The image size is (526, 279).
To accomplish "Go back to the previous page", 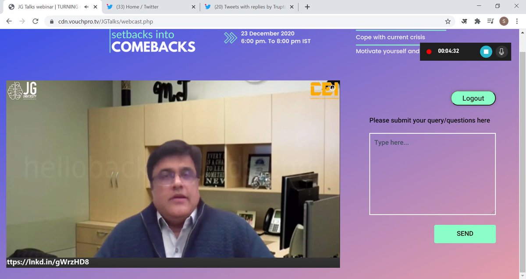I will (9, 21).
